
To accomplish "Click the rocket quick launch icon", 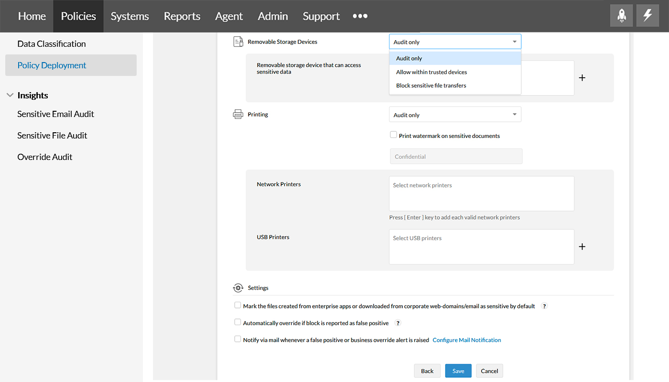I will click(622, 16).
